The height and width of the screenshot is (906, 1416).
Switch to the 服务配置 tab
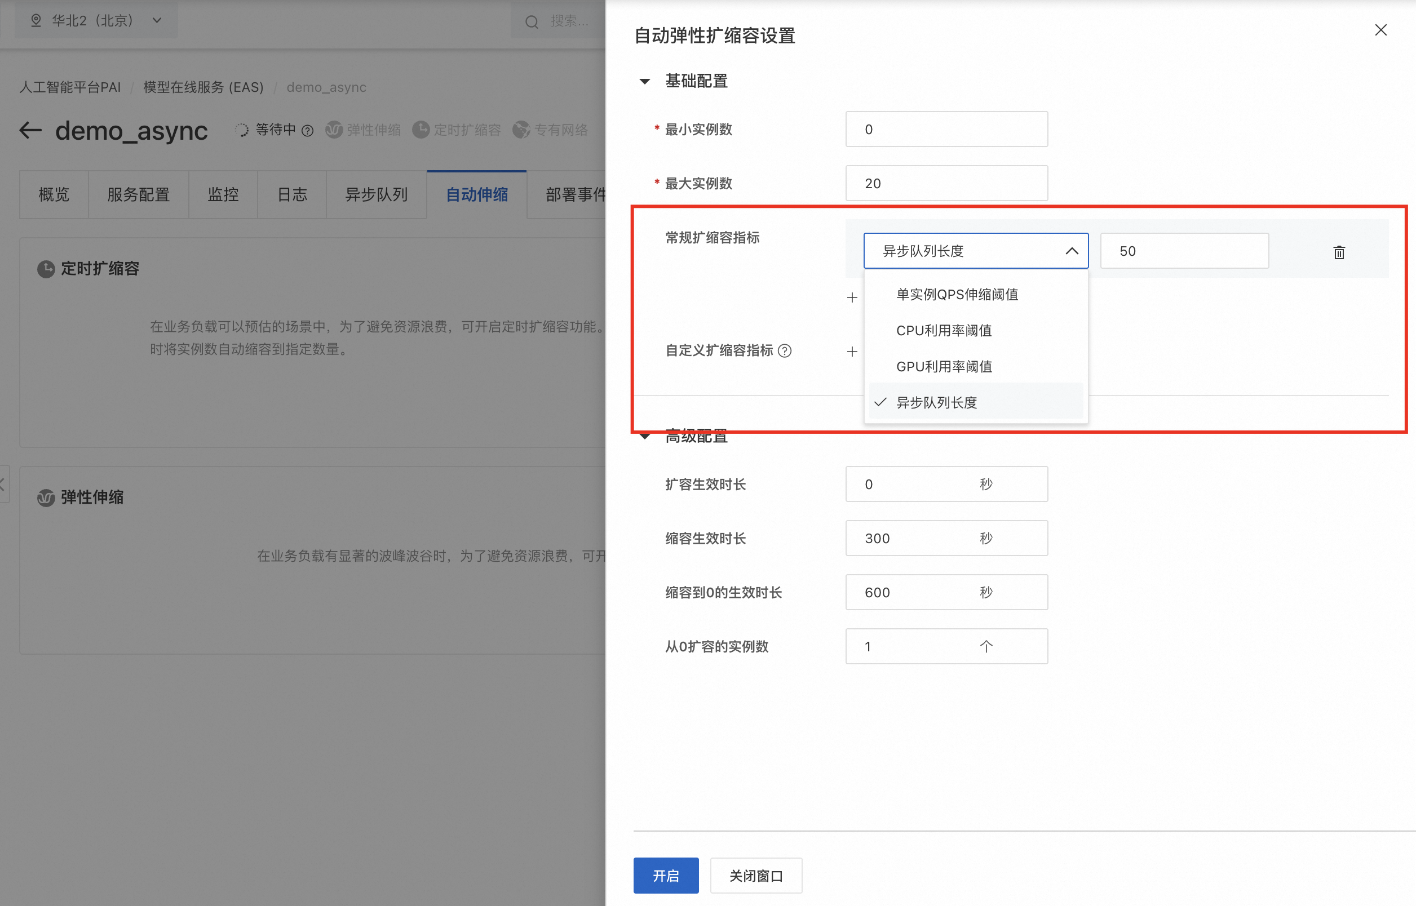click(138, 194)
